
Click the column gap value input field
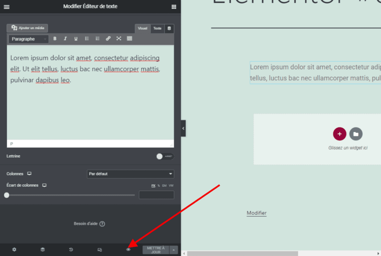(156, 195)
